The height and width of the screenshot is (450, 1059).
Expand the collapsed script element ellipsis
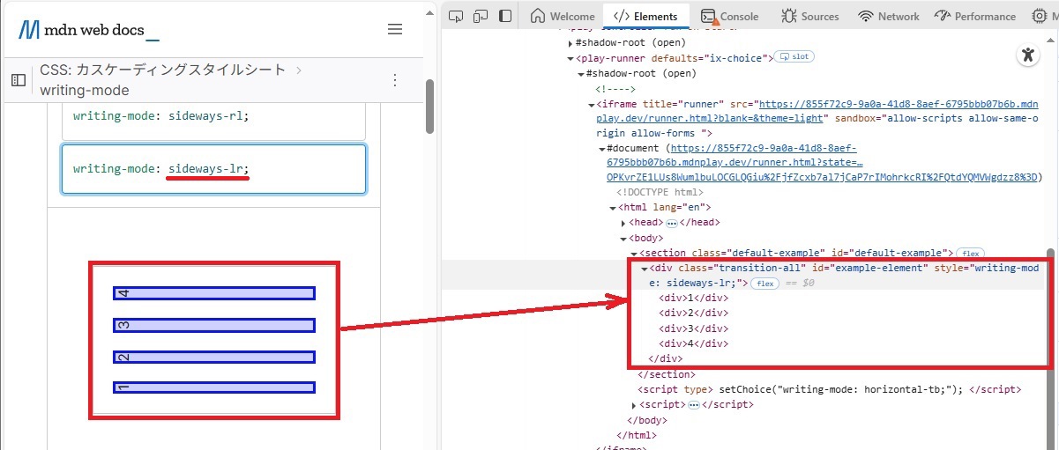[x=694, y=405]
